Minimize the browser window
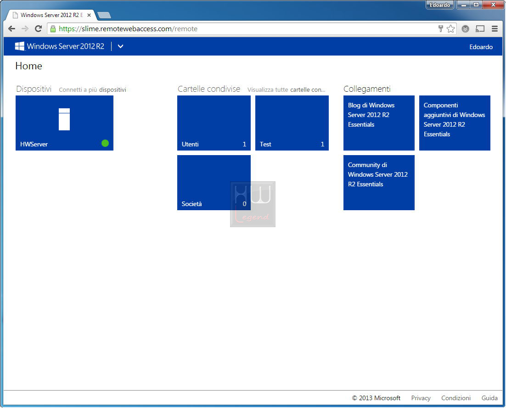This screenshot has width=506, height=408. coord(463,5)
